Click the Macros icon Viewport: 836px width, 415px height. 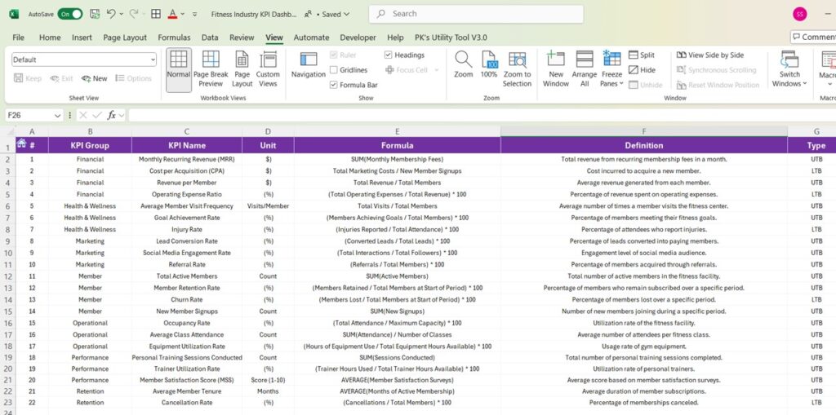coord(829,65)
